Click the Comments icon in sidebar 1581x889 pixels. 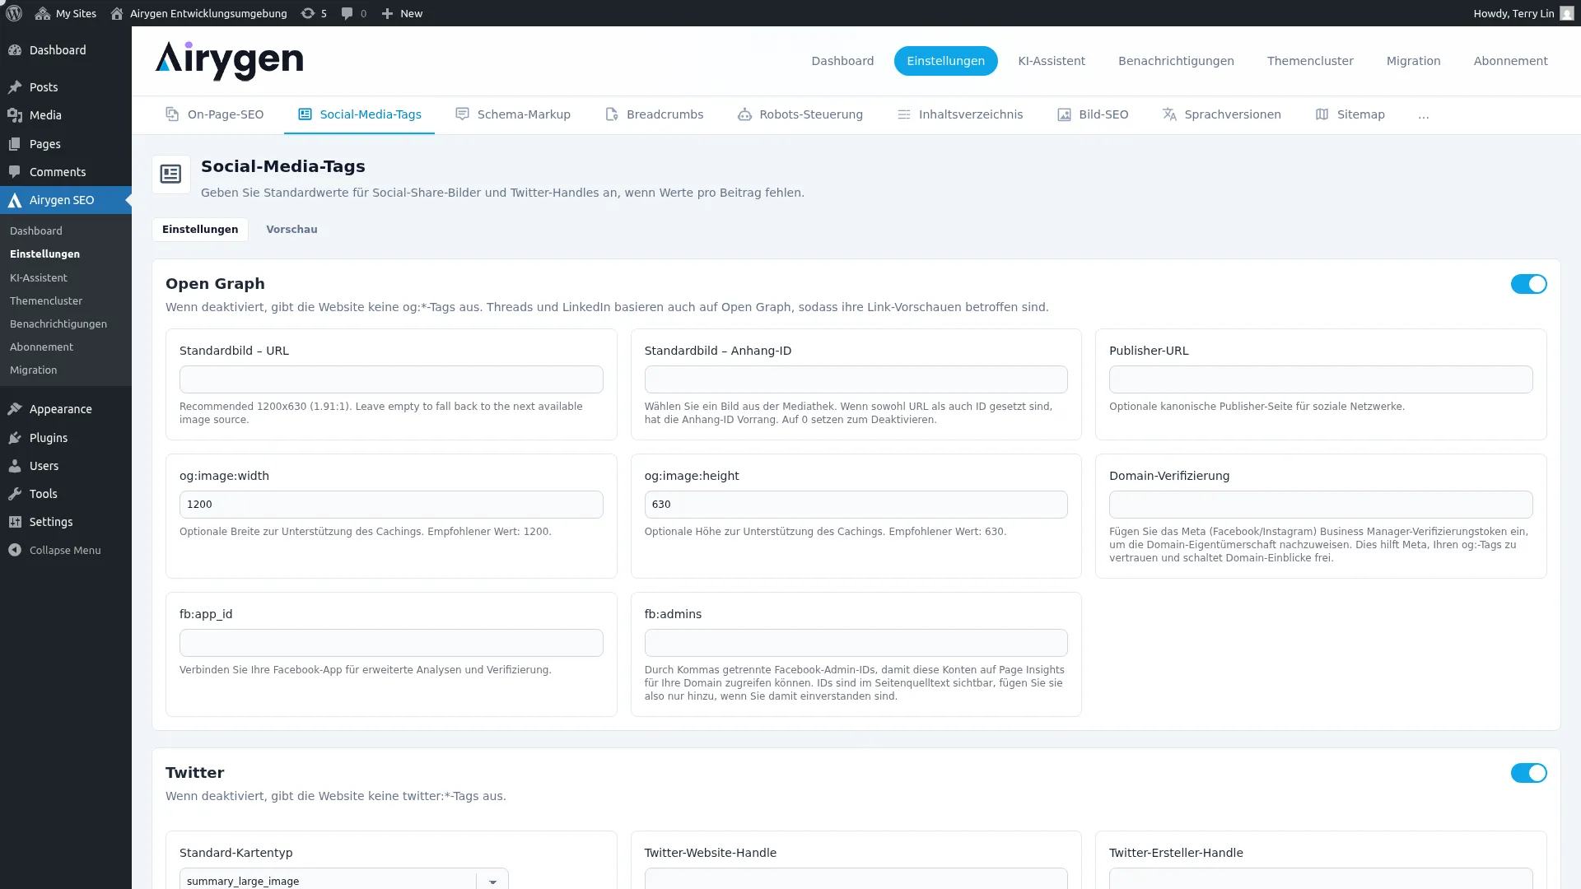coord(15,172)
